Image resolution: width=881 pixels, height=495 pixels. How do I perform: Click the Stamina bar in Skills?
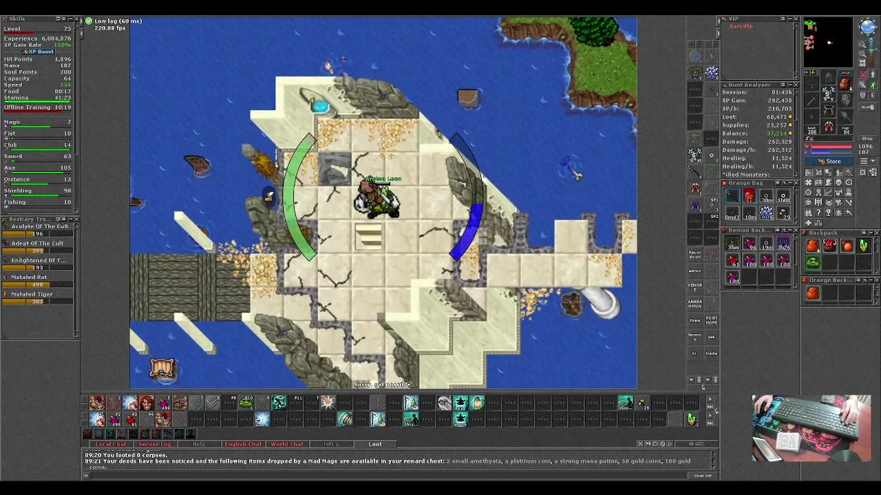[x=38, y=102]
